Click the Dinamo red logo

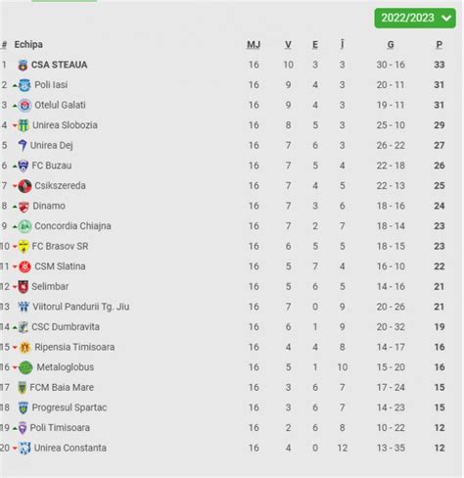23,207
